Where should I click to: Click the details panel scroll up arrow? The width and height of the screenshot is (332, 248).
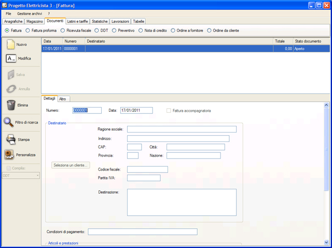click(x=326, y=105)
